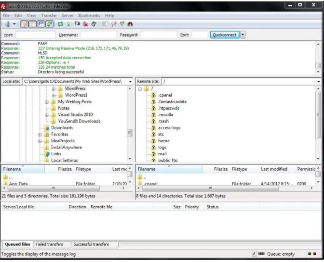Toggle processing of the transfer queue

click(69, 24)
